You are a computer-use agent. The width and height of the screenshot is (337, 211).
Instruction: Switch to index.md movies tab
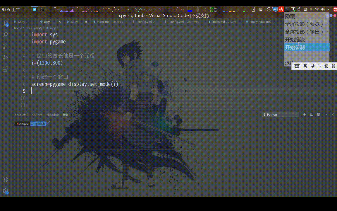pyautogui.click(x=108, y=22)
